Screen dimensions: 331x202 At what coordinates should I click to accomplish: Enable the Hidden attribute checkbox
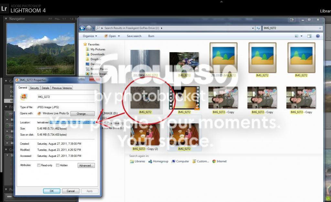pos(58,165)
